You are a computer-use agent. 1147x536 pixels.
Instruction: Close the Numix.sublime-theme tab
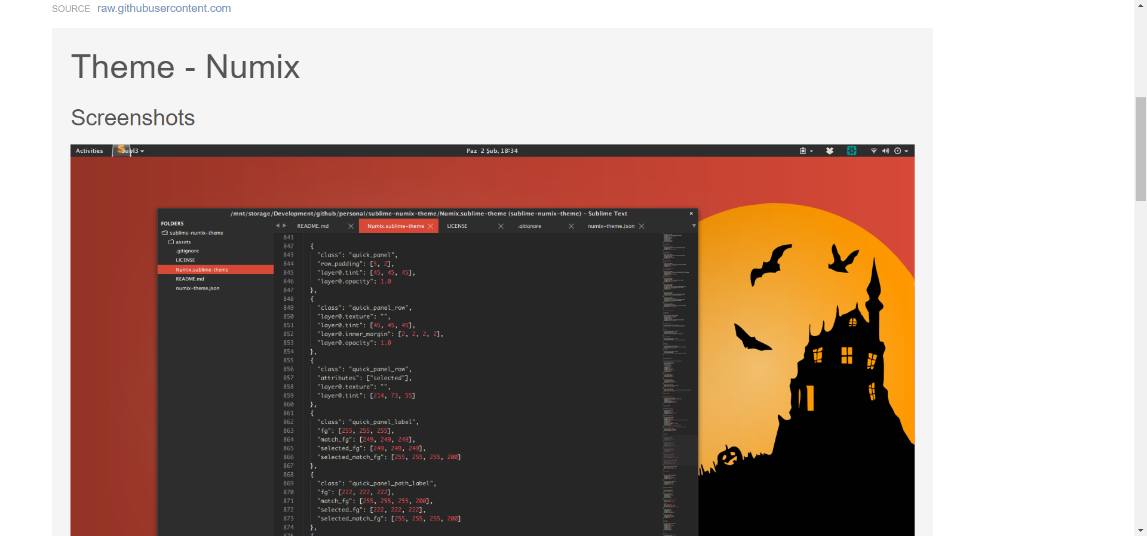tap(431, 226)
